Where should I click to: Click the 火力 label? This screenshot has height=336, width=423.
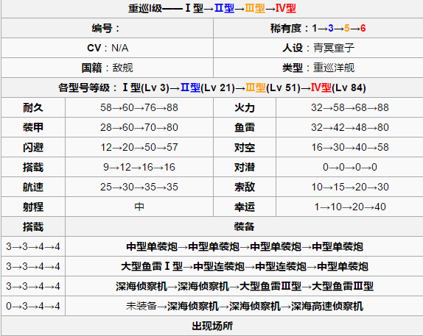pyautogui.click(x=245, y=107)
